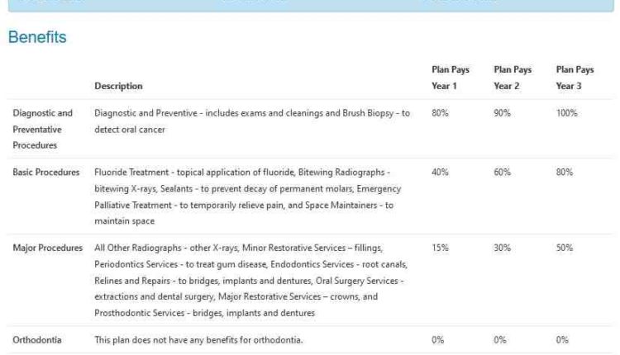Click the 30% Major Procedures value

pos(502,248)
